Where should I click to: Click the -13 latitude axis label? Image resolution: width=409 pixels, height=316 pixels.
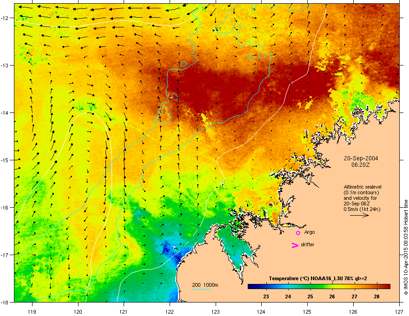pyautogui.click(x=4, y=65)
